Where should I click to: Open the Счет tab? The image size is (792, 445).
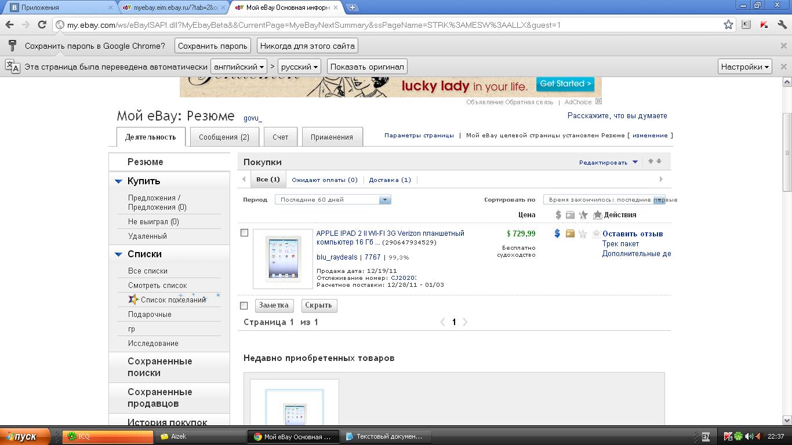(280, 137)
